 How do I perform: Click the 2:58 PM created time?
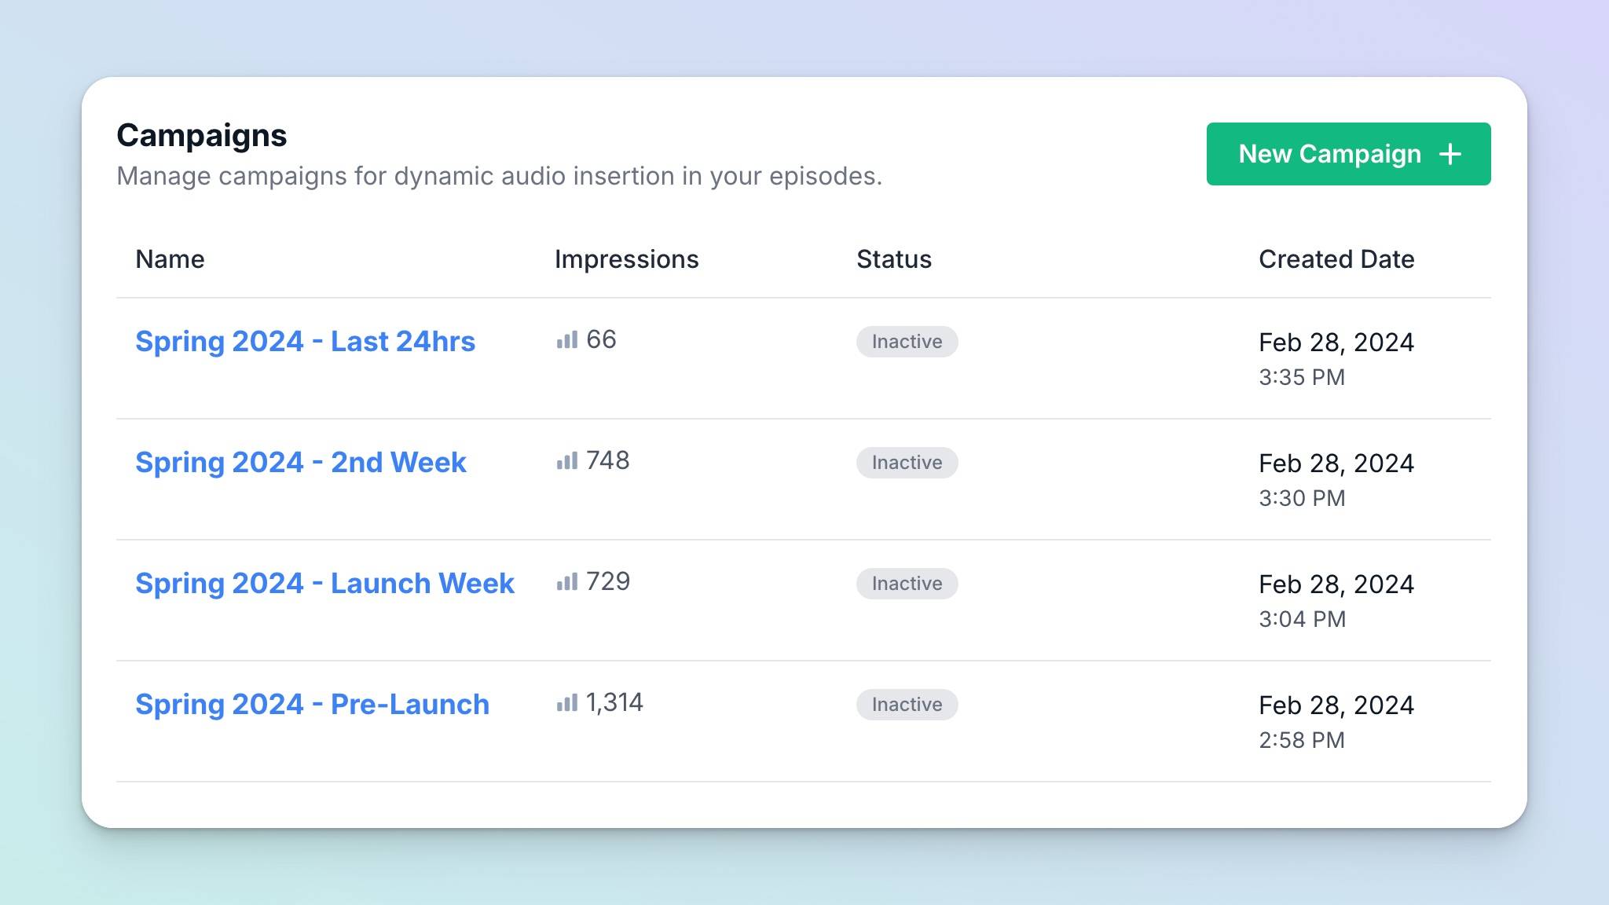tap(1302, 740)
